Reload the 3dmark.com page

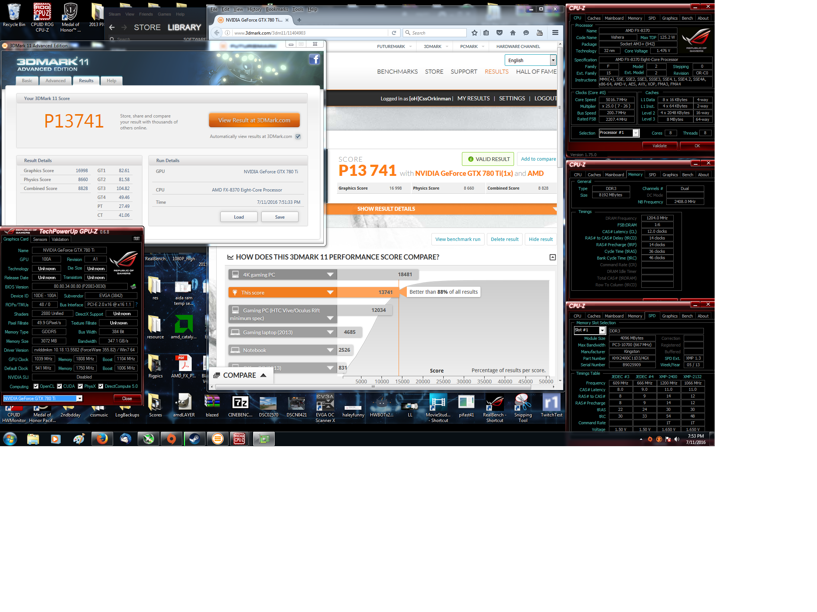point(394,33)
